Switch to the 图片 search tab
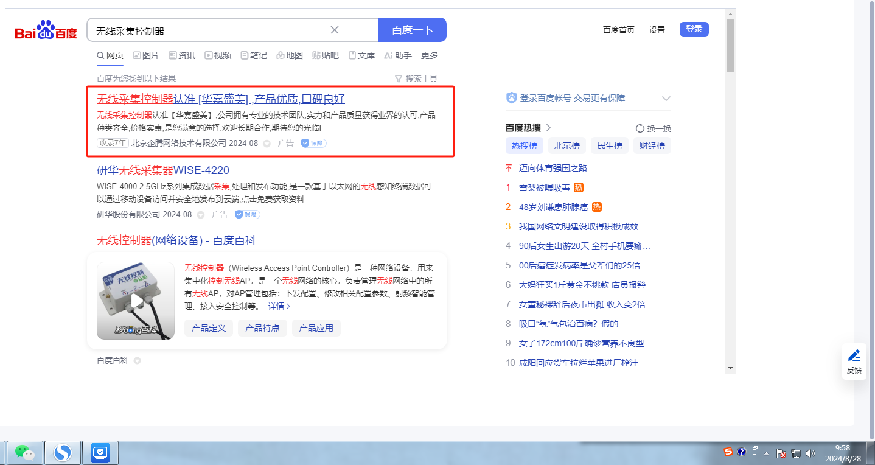875x465 pixels. (146, 55)
